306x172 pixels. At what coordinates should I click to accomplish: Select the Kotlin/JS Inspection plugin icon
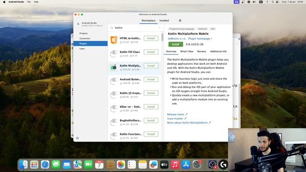[x=114, y=95]
